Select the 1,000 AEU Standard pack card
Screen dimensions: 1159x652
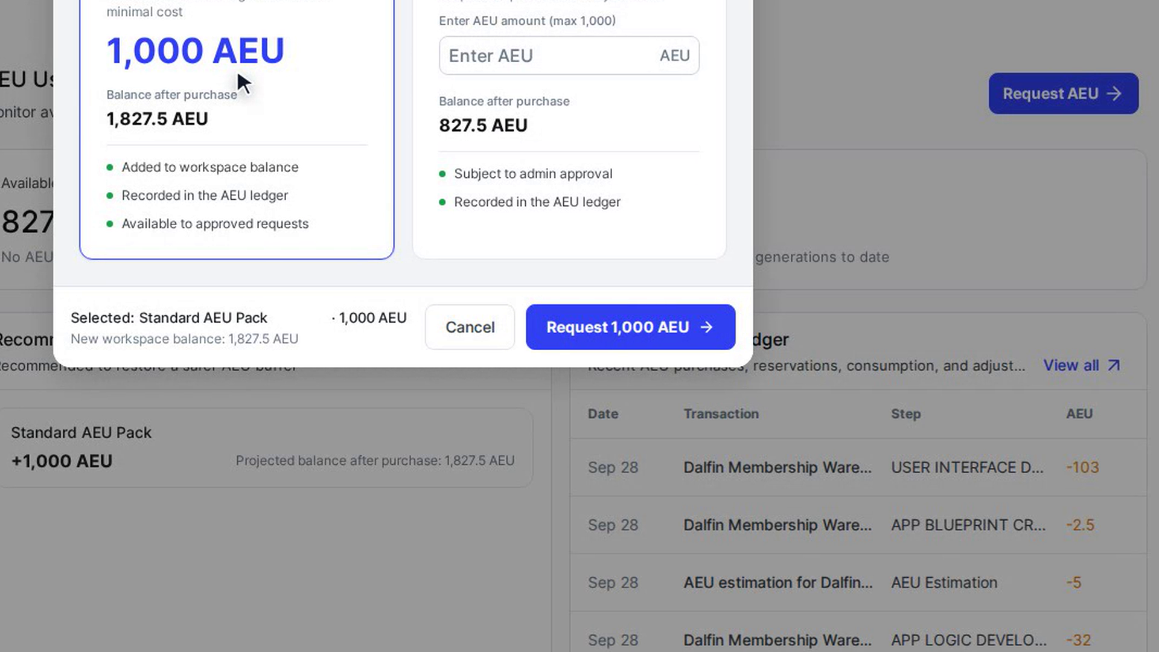237,129
